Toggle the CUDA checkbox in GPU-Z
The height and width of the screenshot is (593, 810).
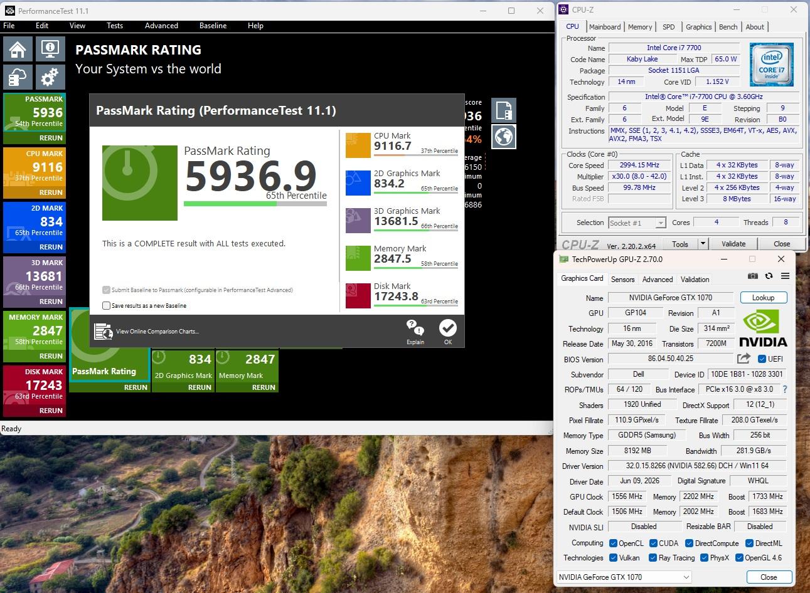(x=653, y=543)
